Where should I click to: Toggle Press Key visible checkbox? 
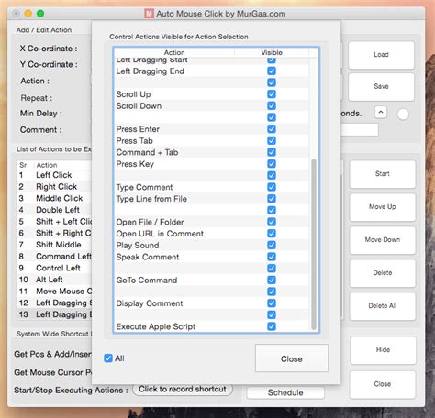[x=272, y=164]
